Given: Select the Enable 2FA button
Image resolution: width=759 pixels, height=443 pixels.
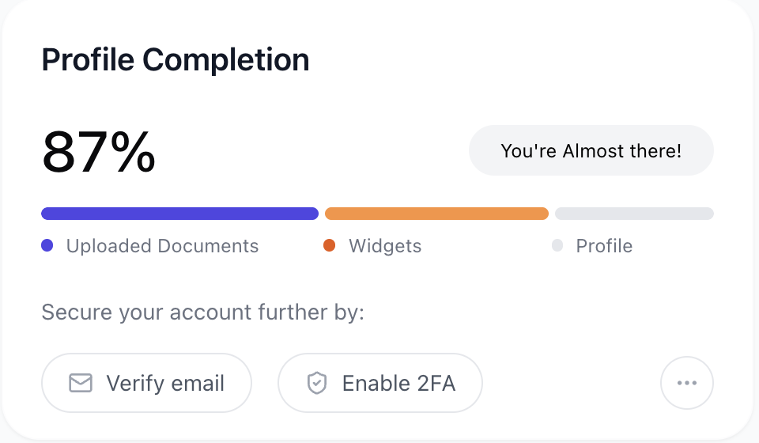Looking at the screenshot, I should (x=380, y=383).
